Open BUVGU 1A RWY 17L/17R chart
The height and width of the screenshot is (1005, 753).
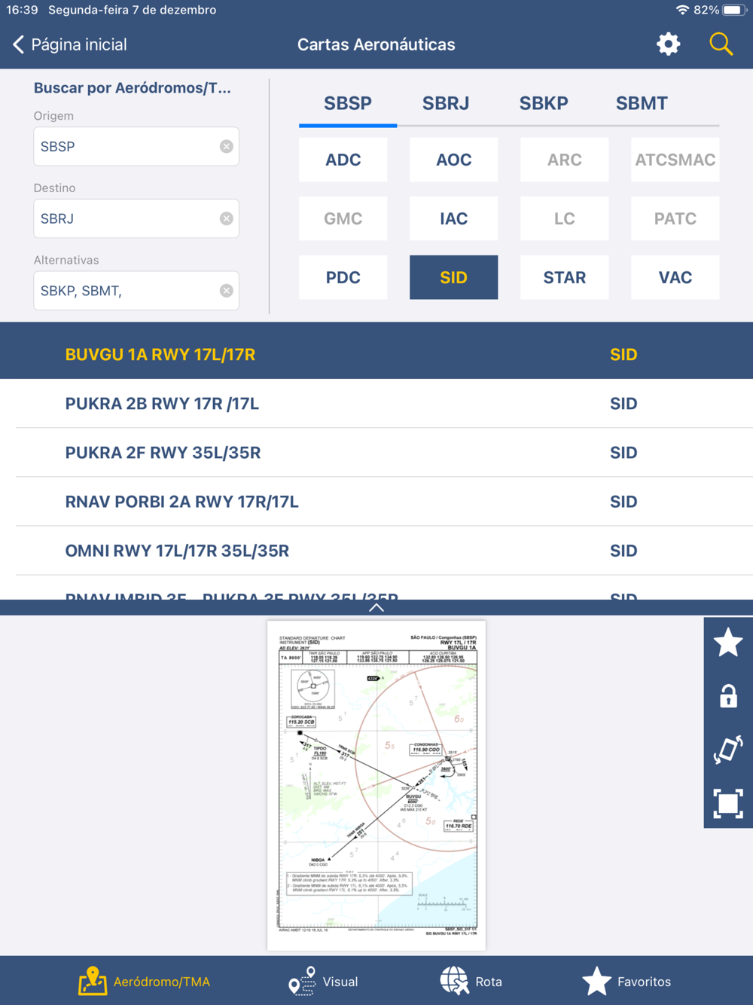[x=376, y=354]
